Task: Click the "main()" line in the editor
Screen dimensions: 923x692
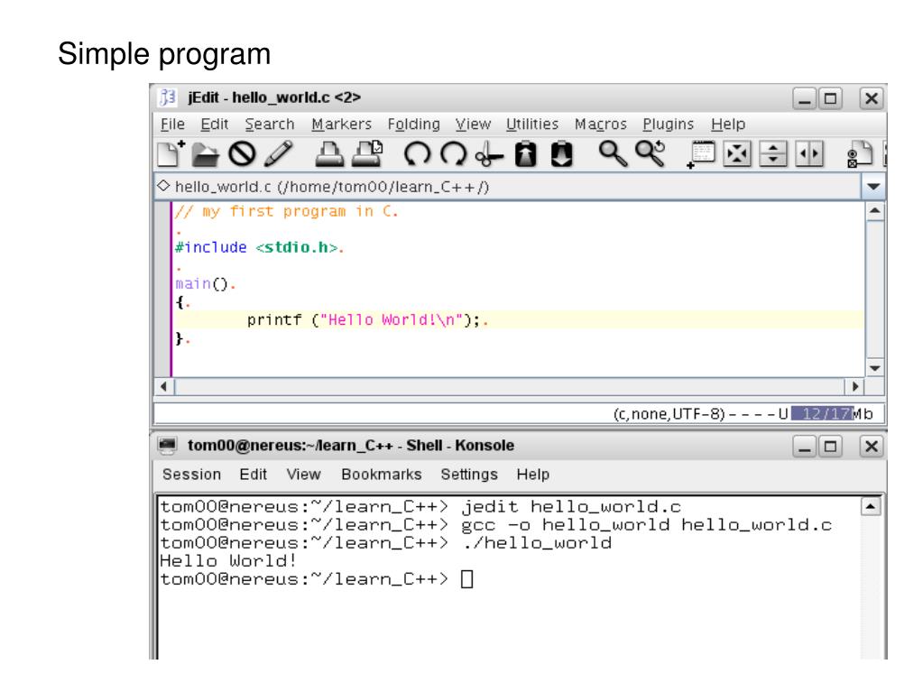Action: pyautogui.click(x=205, y=284)
